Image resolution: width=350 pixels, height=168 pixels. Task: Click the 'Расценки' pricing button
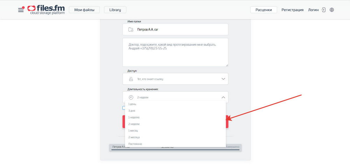tap(264, 10)
